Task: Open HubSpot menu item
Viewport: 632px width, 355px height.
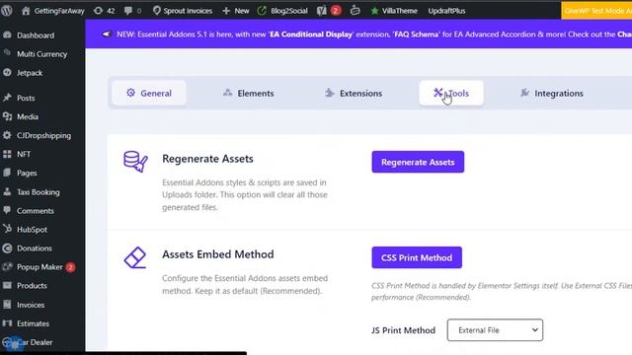Action: point(32,230)
